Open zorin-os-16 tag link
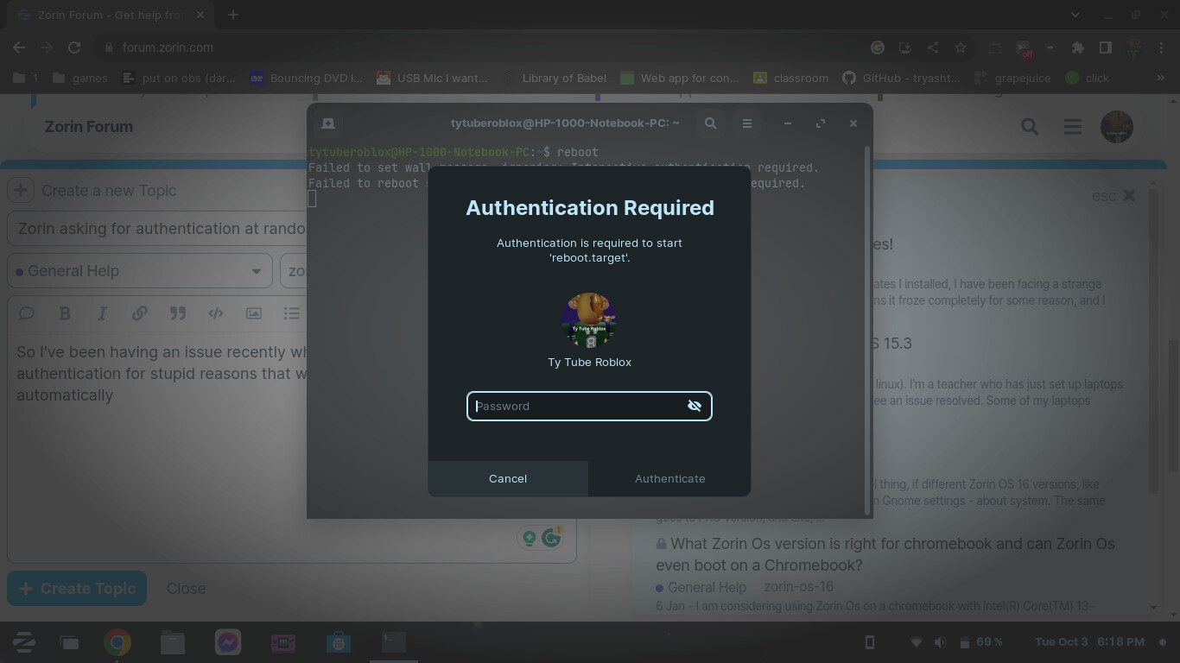 coord(798,587)
